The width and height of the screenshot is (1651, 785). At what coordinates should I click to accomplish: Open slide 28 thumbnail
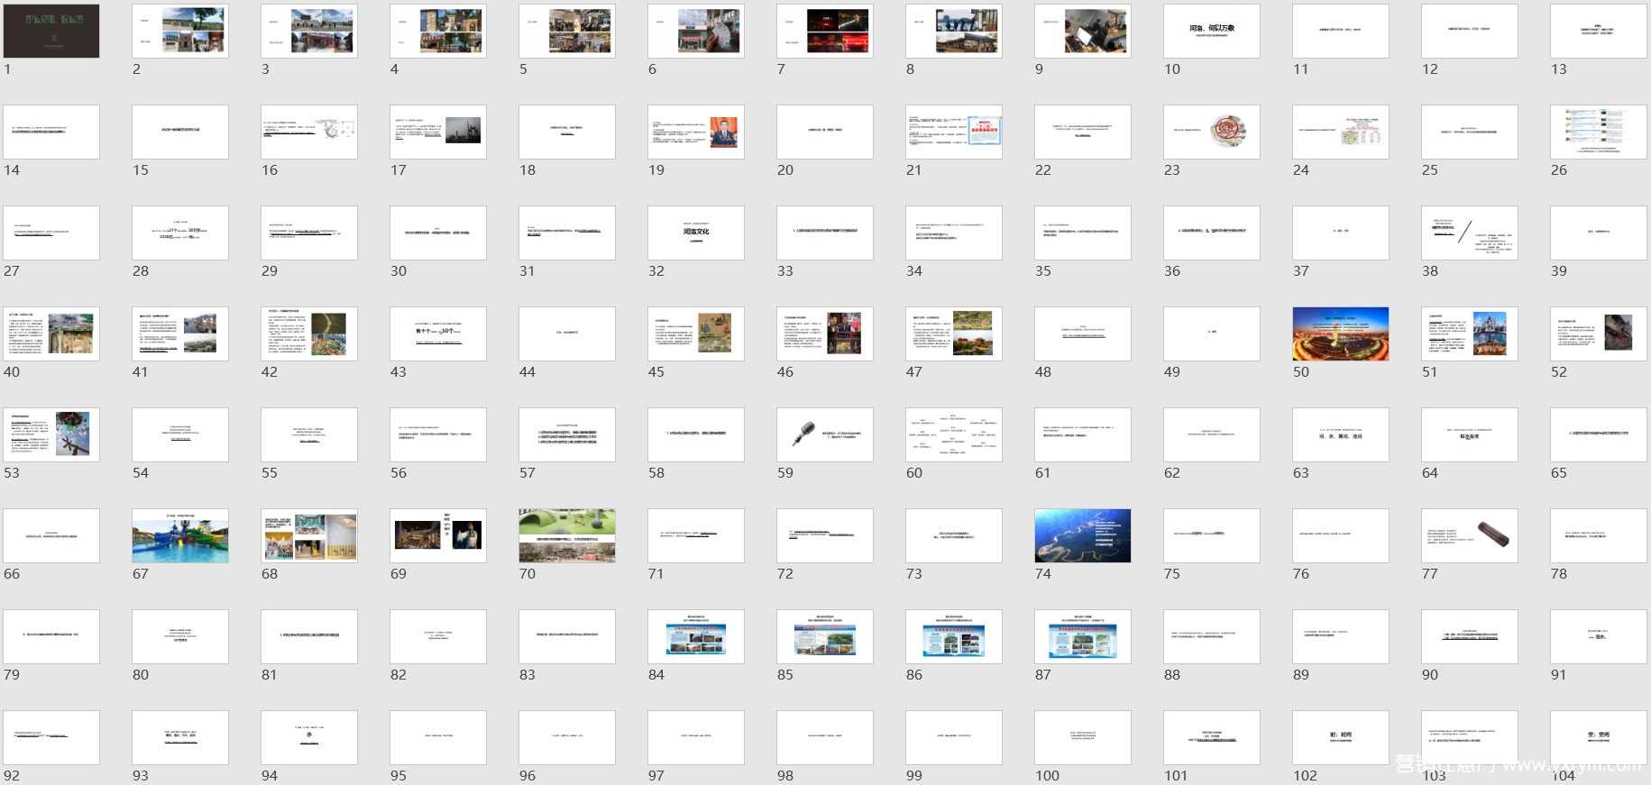[x=180, y=233]
